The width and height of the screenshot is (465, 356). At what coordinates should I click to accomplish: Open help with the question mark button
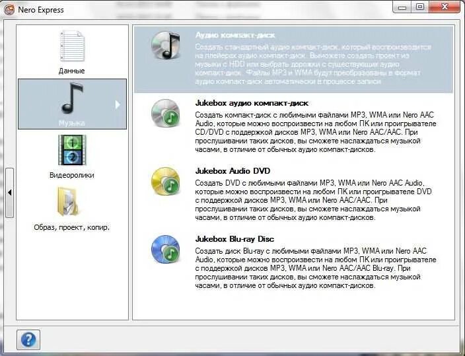(28, 339)
